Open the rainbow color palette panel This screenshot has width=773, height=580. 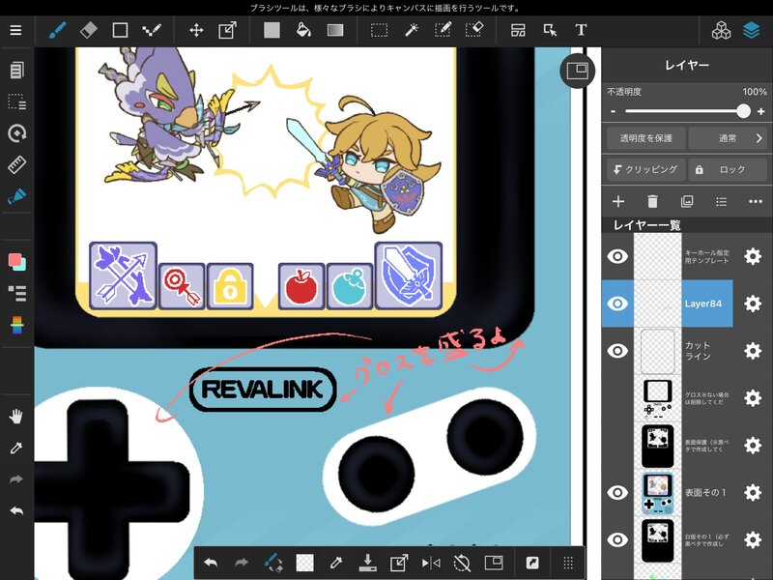(x=16, y=325)
